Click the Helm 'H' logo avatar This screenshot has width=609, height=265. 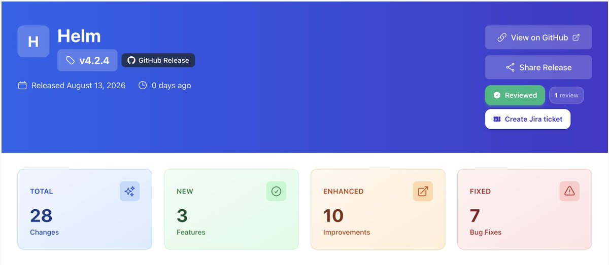33,41
